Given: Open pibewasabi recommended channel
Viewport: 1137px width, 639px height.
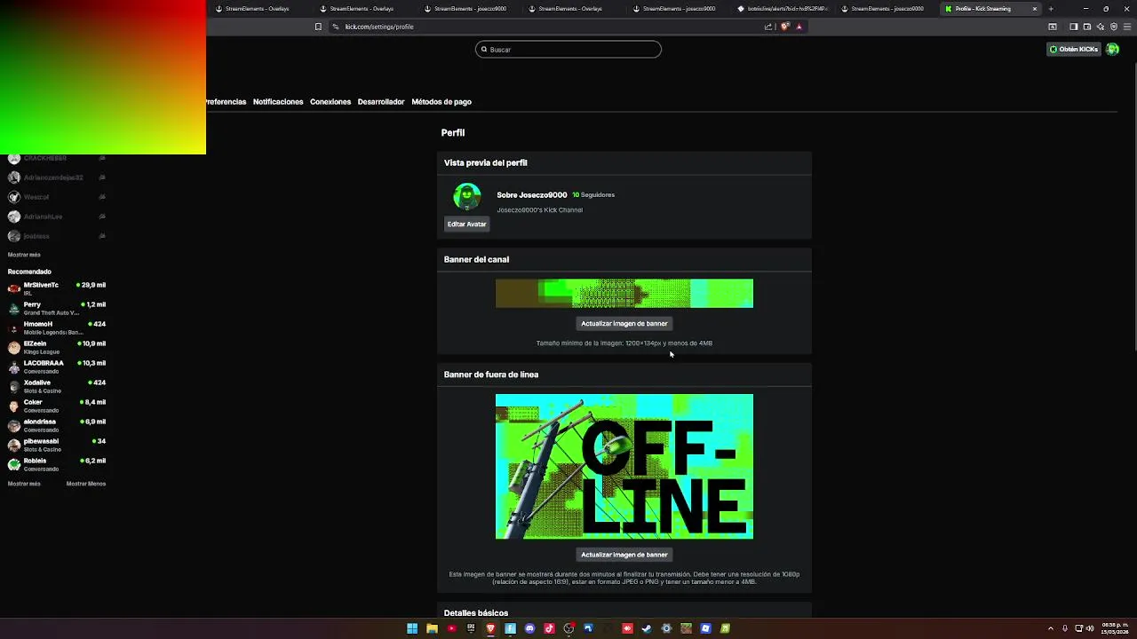Looking at the screenshot, I should click(x=56, y=445).
